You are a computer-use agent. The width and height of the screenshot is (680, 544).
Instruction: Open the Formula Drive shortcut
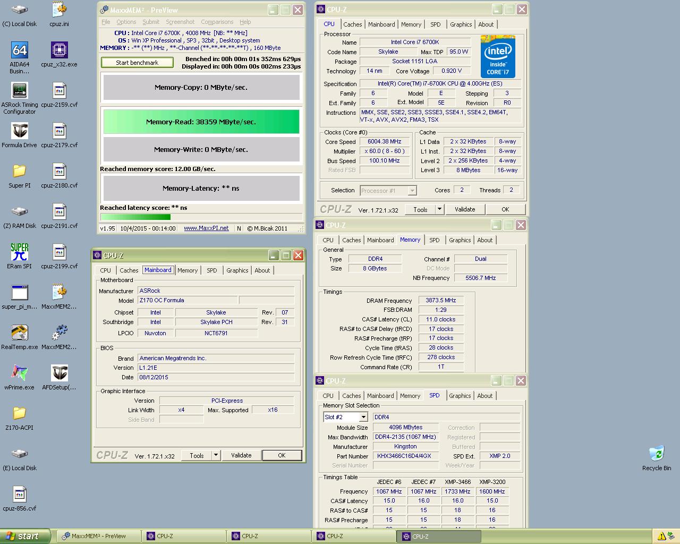20,135
